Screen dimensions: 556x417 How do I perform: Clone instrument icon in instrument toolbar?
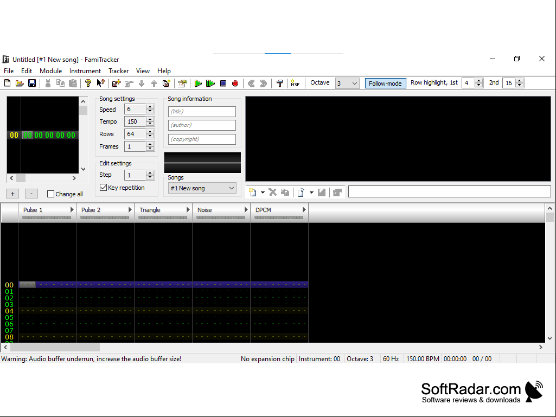(285, 192)
